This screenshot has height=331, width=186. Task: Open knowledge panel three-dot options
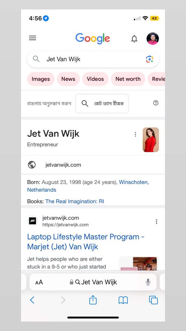[135, 134]
